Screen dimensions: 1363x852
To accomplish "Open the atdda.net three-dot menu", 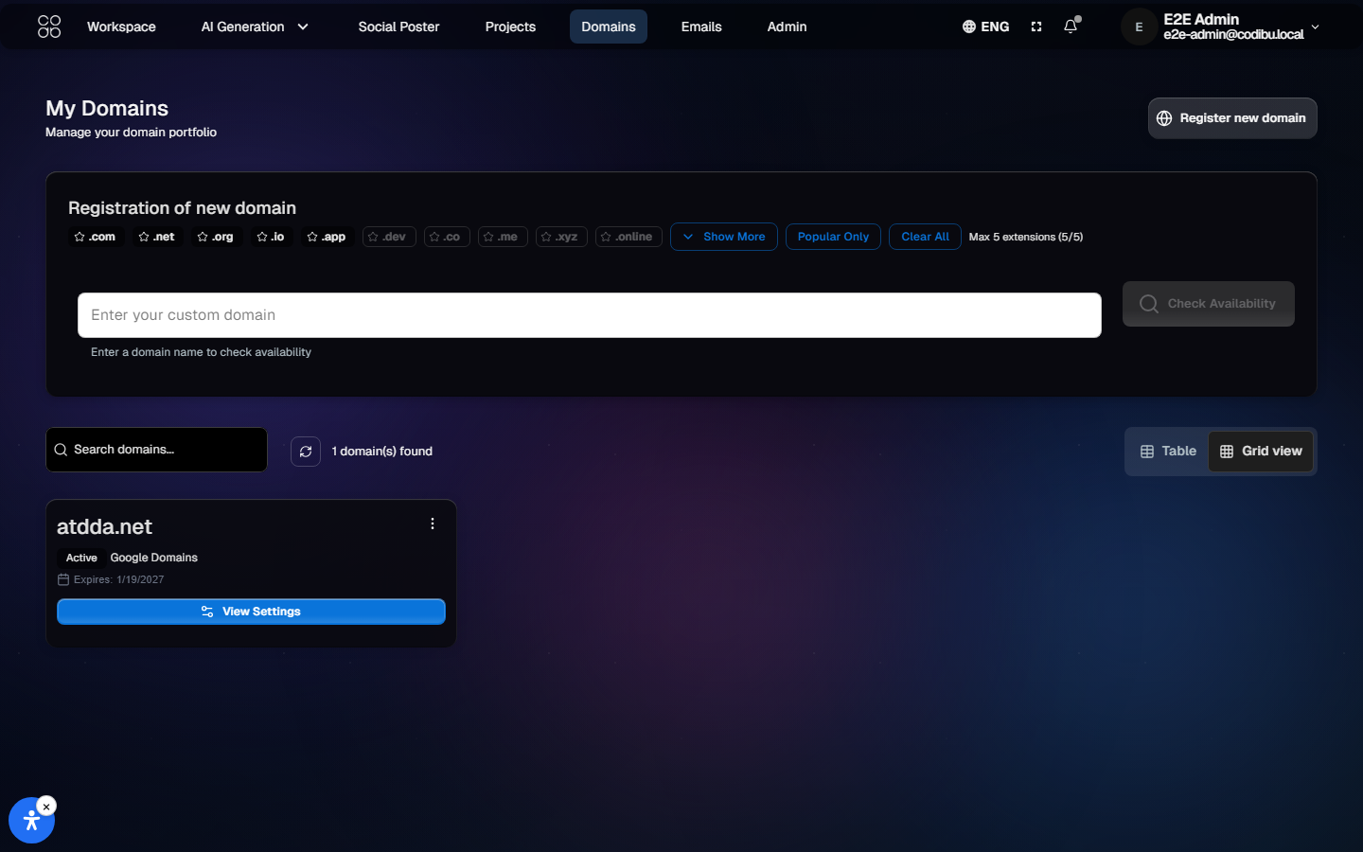I will click(x=433, y=524).
